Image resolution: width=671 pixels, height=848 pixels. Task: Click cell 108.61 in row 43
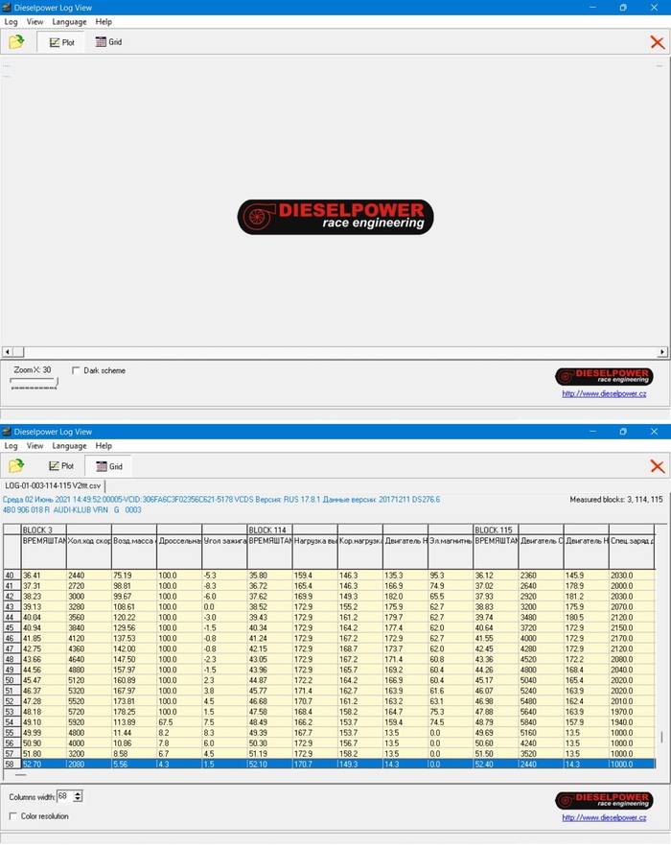coord(134,607)
